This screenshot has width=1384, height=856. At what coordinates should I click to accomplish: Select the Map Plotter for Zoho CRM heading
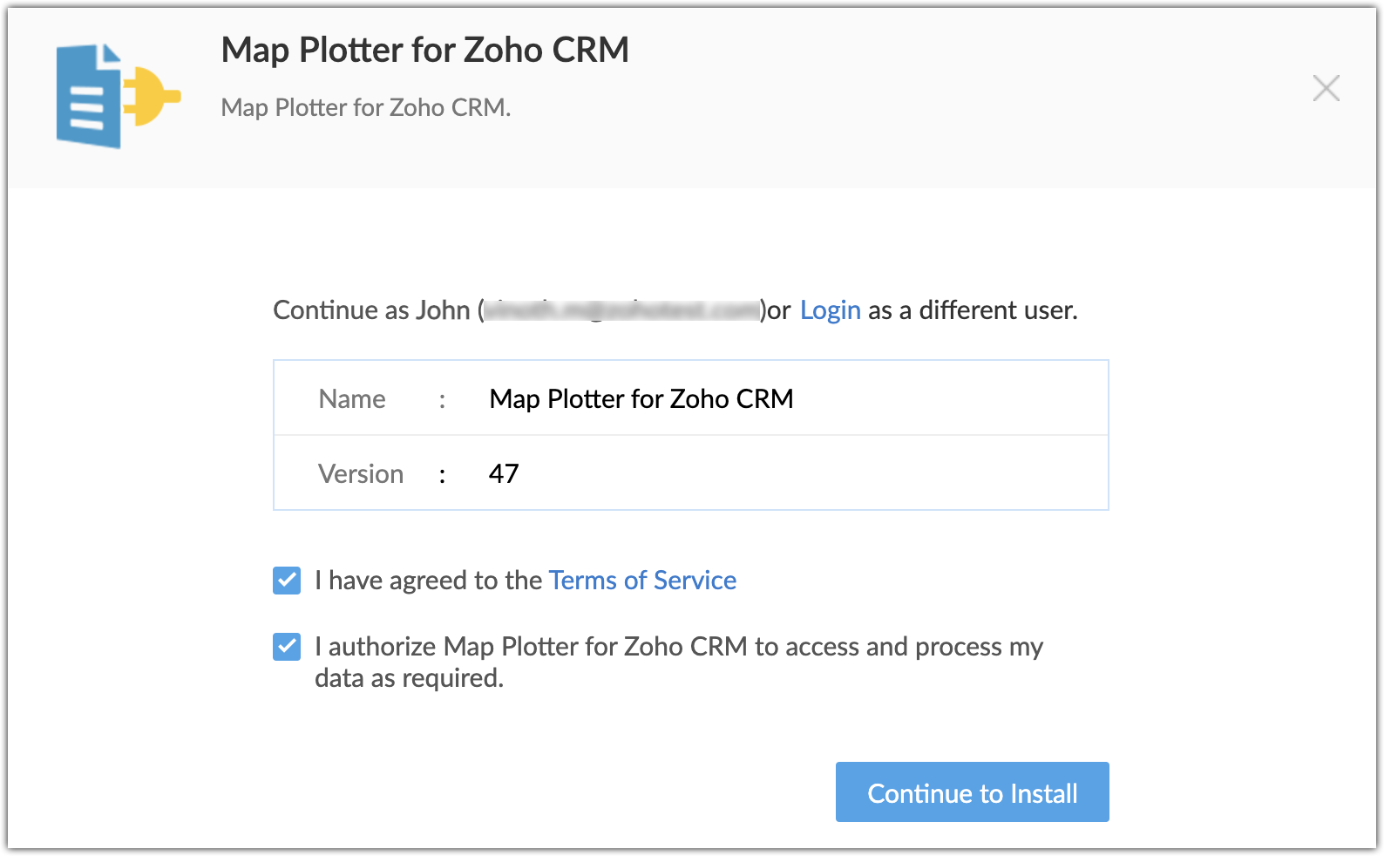click(x=425, y=50)
